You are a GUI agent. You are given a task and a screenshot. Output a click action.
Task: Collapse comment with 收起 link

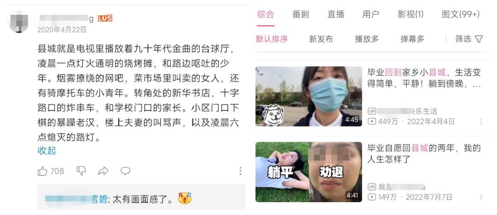click(47, 151)
